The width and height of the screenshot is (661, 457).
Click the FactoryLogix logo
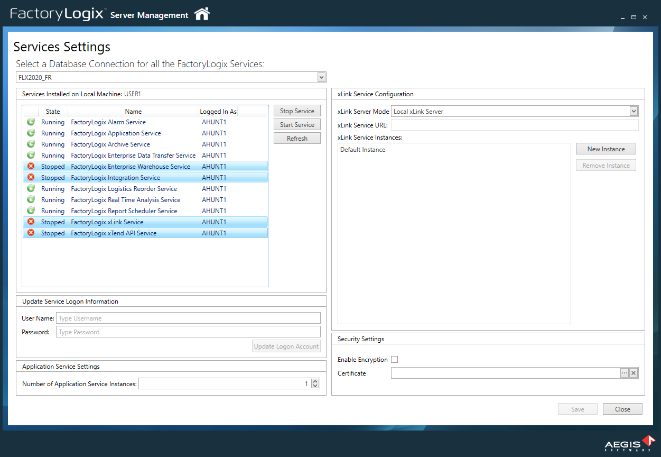coord(57,14)
